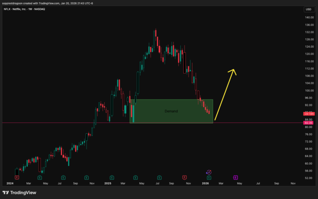Click the bold 2025 year label on time axis
This screenshot has width=318, height=199.
108,184
